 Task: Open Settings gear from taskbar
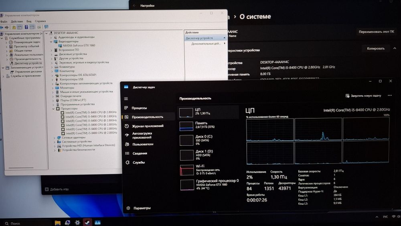point(77,223)
